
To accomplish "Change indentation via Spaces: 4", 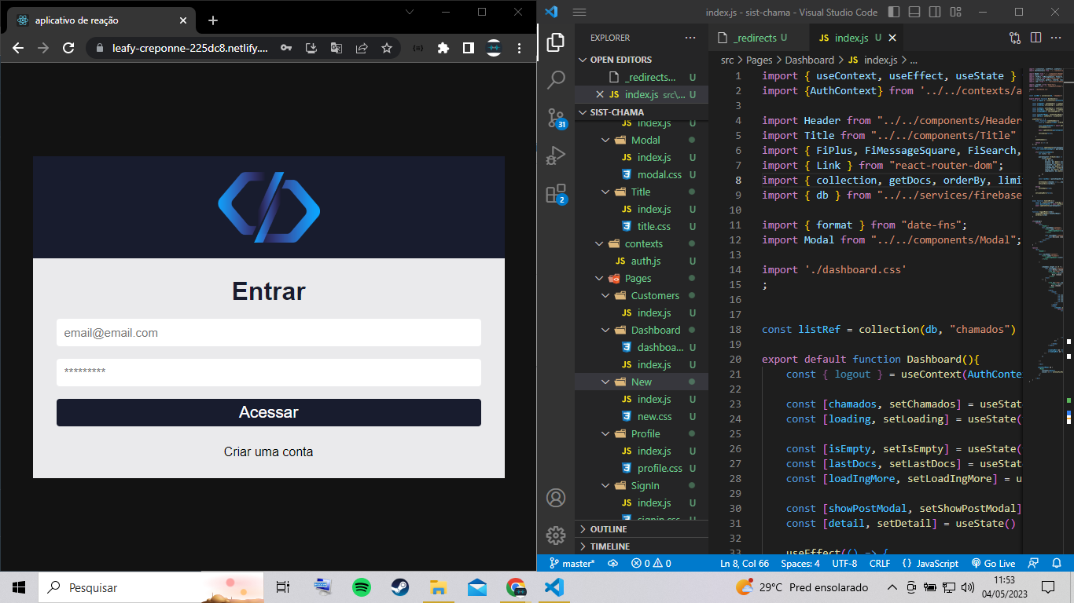I will tap(800, 563).
